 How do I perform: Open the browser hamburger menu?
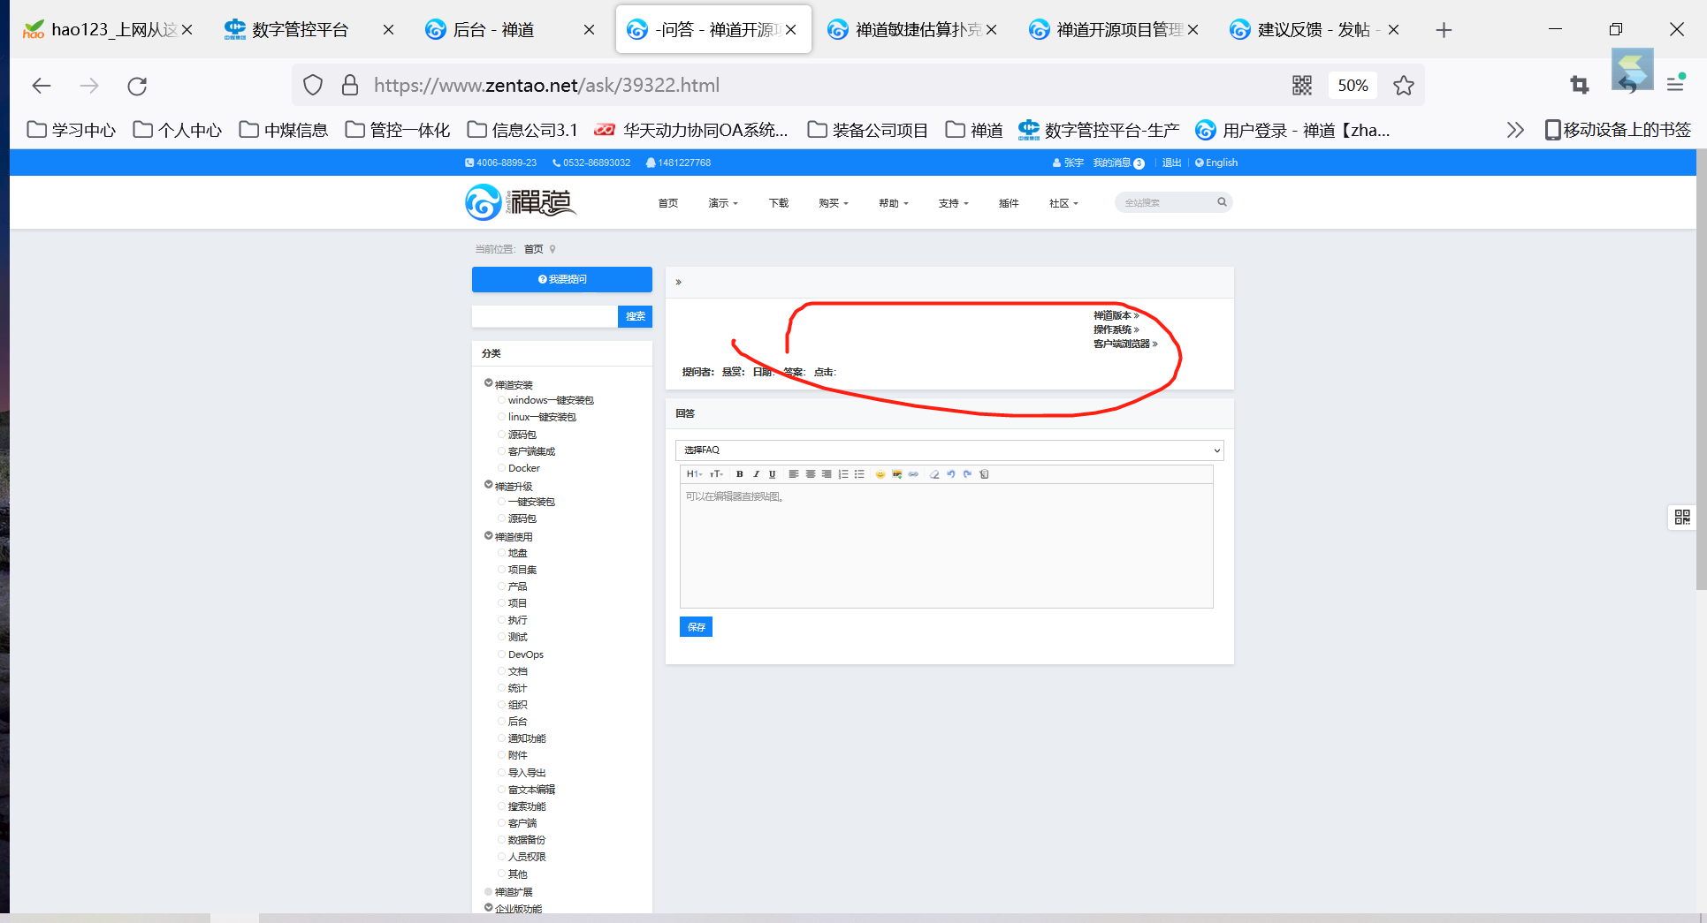1675,85
